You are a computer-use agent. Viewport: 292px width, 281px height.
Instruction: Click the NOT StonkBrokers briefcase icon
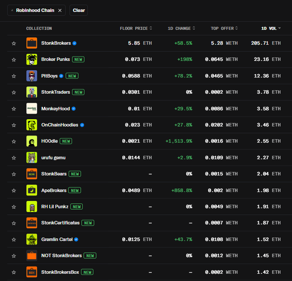point(32,256)
